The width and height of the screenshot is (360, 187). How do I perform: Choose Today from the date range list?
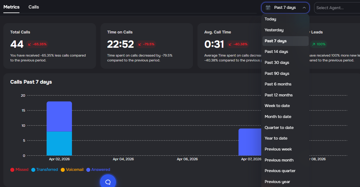click(270, 19)
